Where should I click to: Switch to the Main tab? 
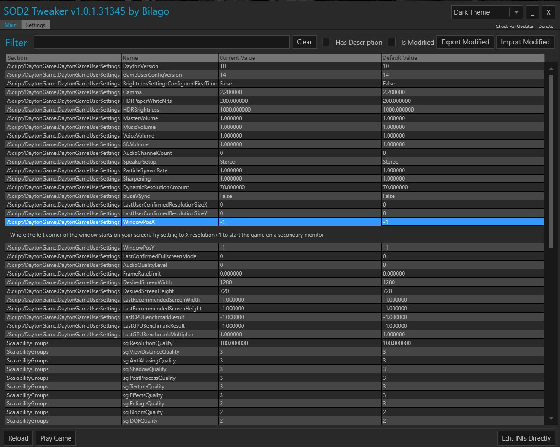(x=11, y=25)
